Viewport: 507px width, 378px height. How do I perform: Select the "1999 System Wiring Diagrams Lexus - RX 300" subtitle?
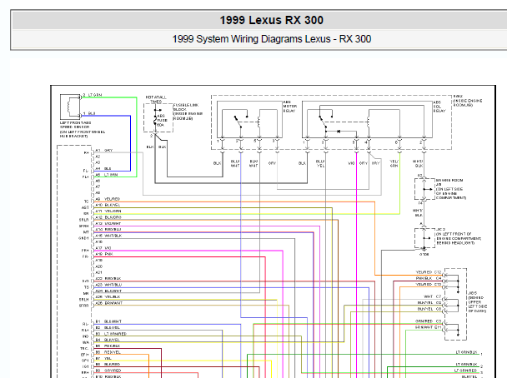(272, 39)
